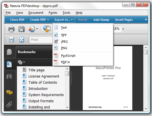
Task: Click the Table of Contents bookmark icon
Action: click(x=24, y=82)
